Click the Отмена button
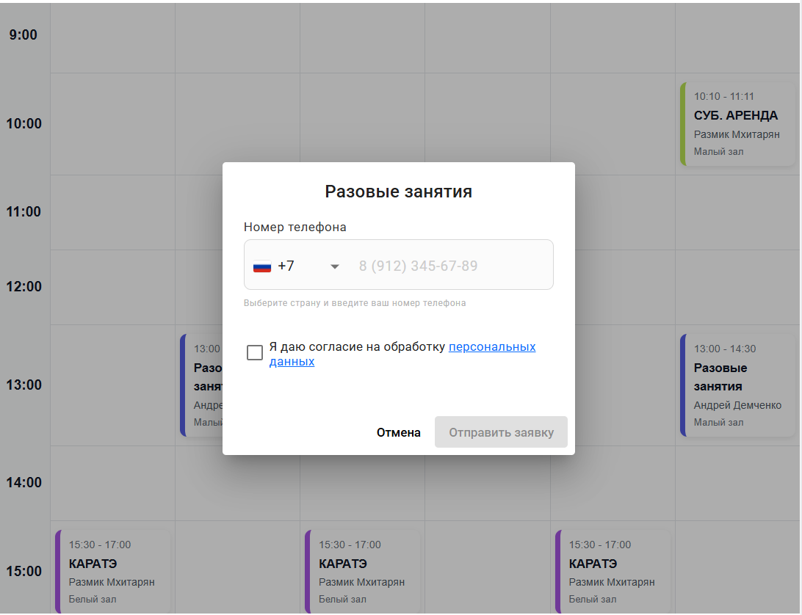Image resolution: width=802 pixels, height=615 pixels. click(399, 432)
